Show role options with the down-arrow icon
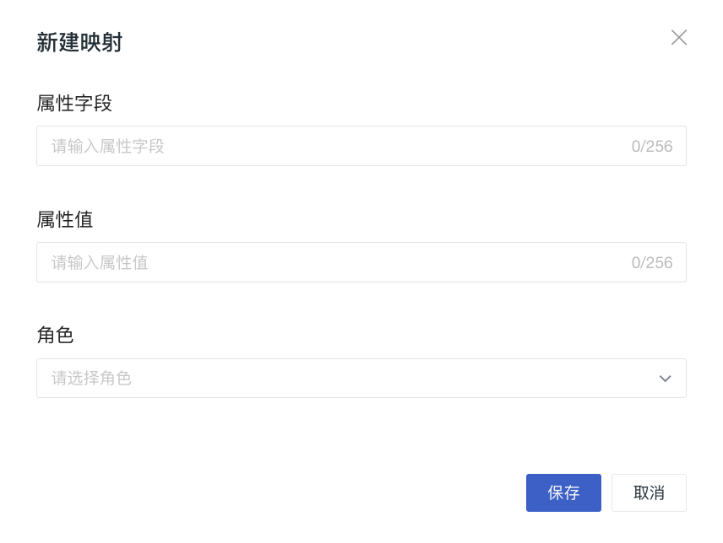This screenshot has width=723, height=543. click(x=665, y=379)
